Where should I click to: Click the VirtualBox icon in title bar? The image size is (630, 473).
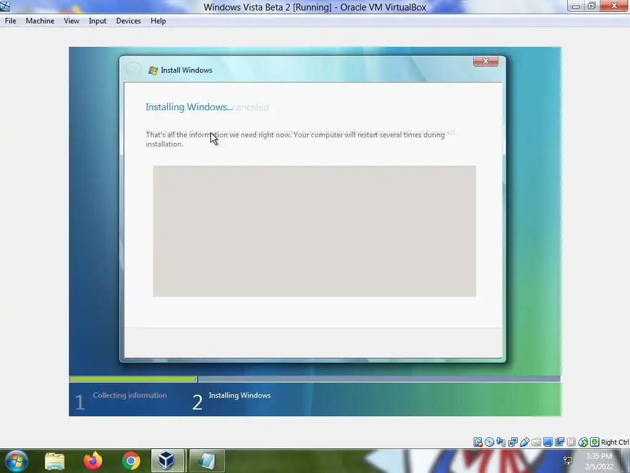[x=5, y=6]
